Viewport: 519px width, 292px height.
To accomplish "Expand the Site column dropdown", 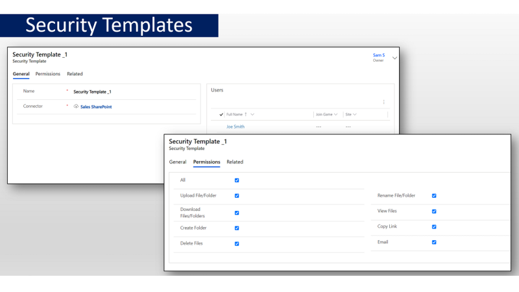I will click(355, 114).
